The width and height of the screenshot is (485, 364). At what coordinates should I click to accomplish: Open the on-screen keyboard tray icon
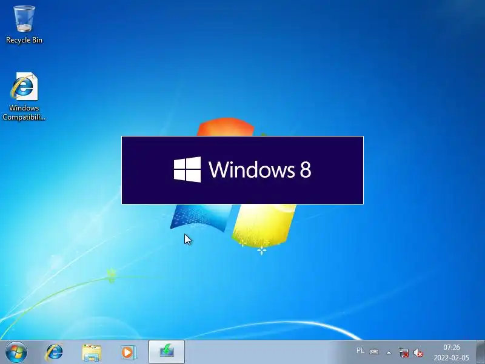374,352
